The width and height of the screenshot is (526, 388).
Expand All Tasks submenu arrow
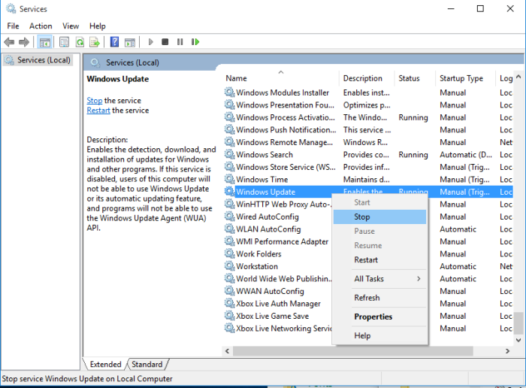click(x=419, y=278)
